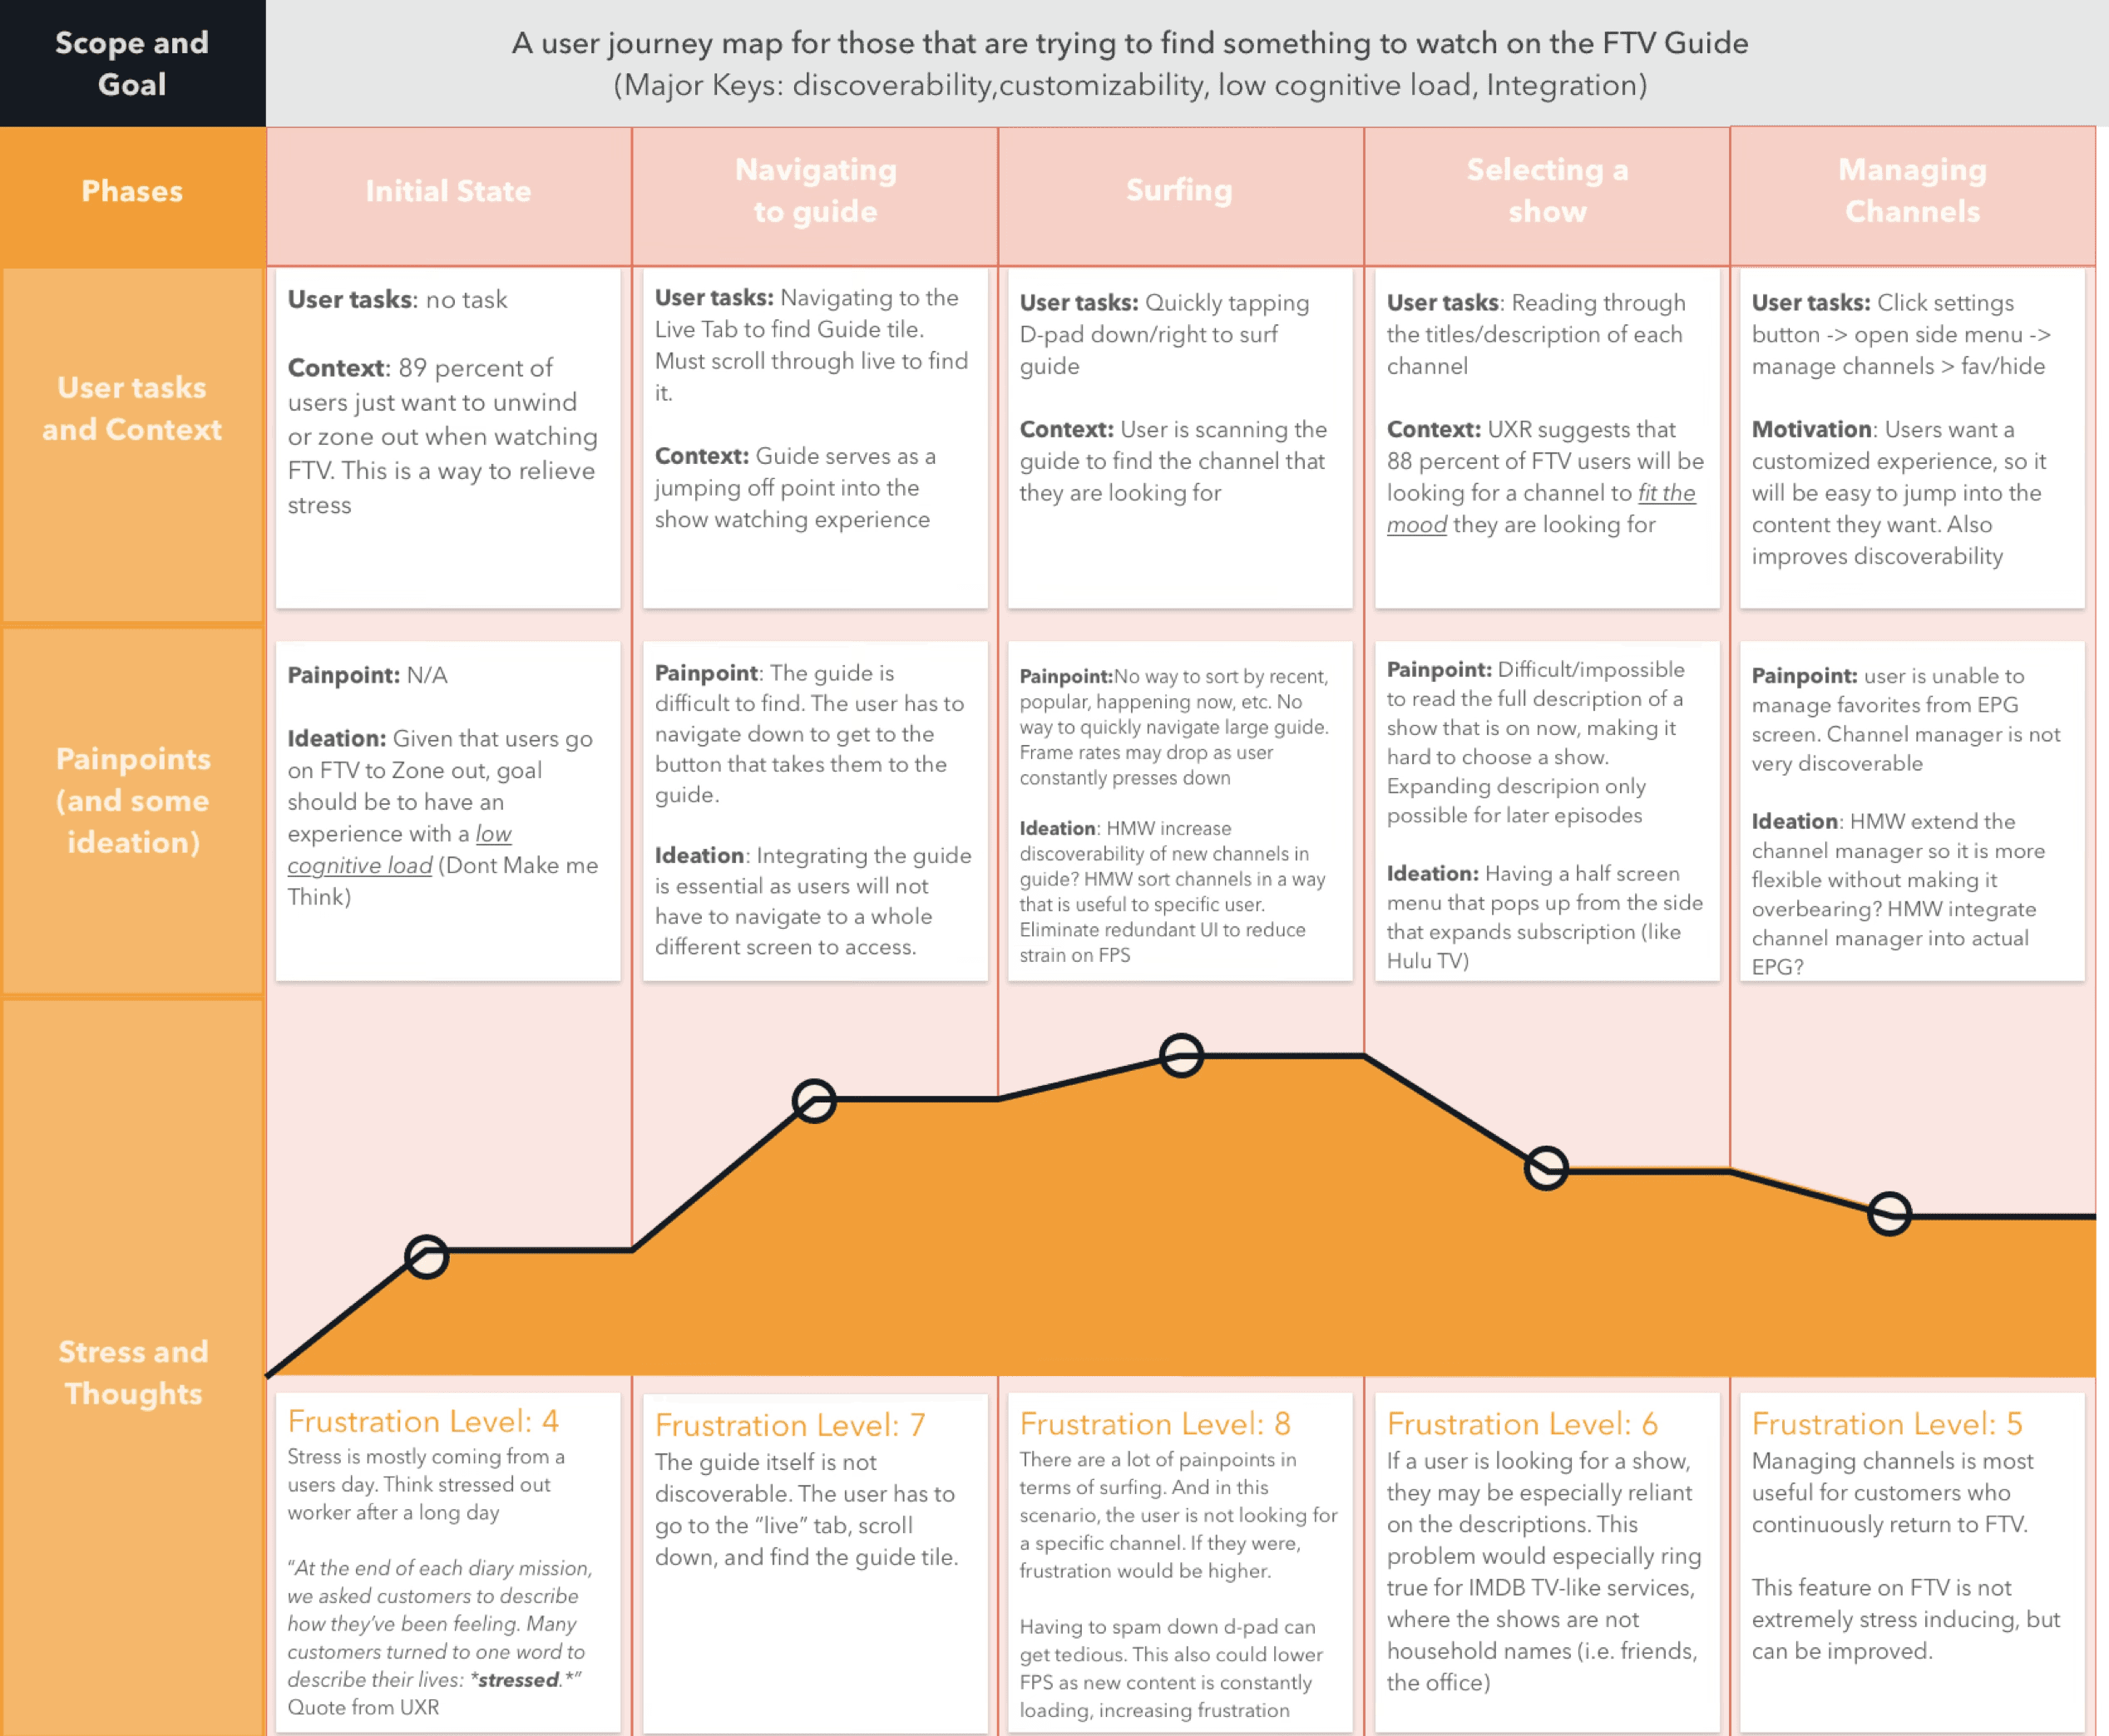Click the Initial State graph circle marker
2109x1736 pixels.
(x=427, y=1257)
